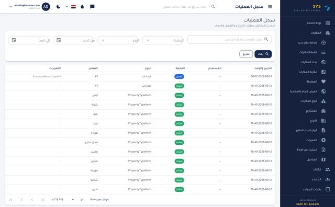335x207 pixels.
Task: Click the العنصر column header
Action: [93, 68]
